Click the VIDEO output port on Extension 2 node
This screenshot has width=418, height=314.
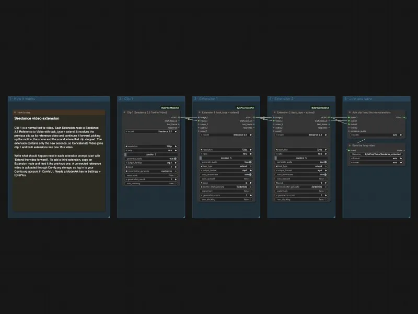tap(329, 117)
